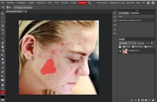The image size is (157, 102).
Task: Open the Blog link
Action: [x=138, y=3]
